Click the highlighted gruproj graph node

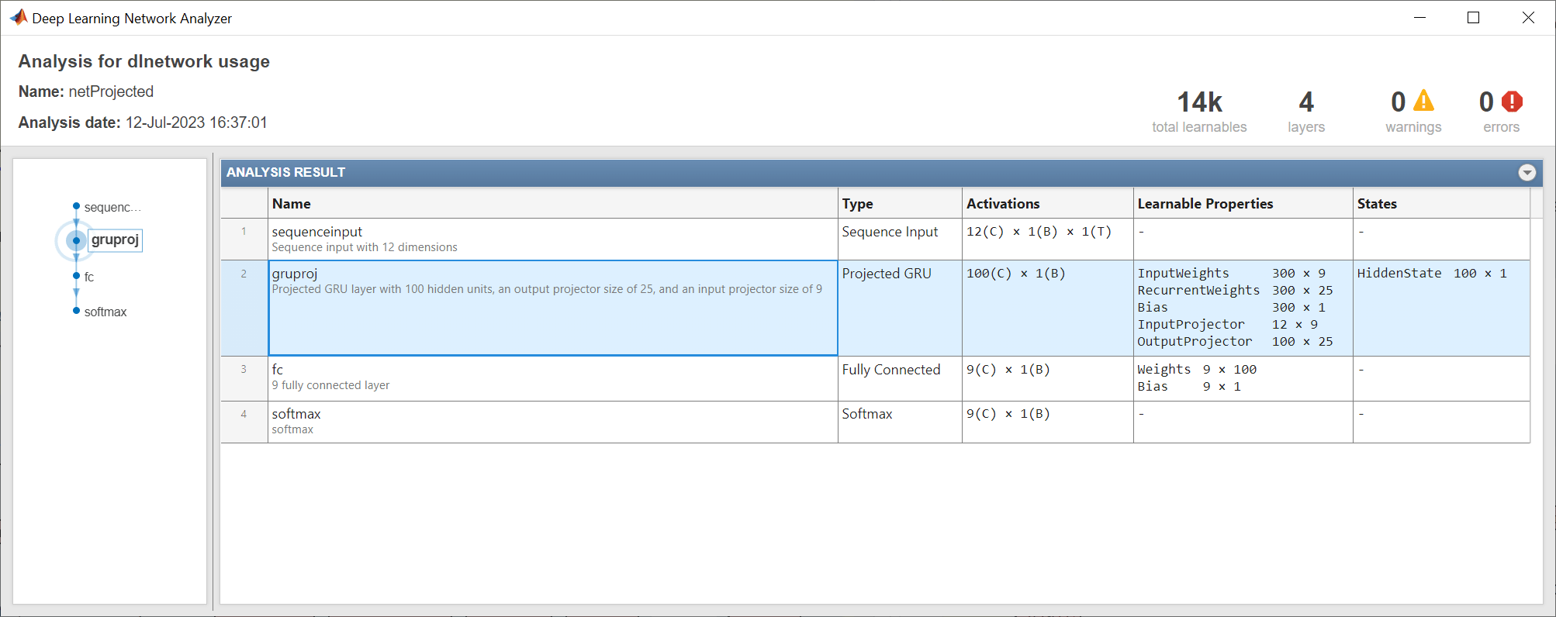pyautogui.click(x=76, y=240)
